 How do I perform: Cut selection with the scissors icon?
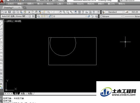click(29, 12)
